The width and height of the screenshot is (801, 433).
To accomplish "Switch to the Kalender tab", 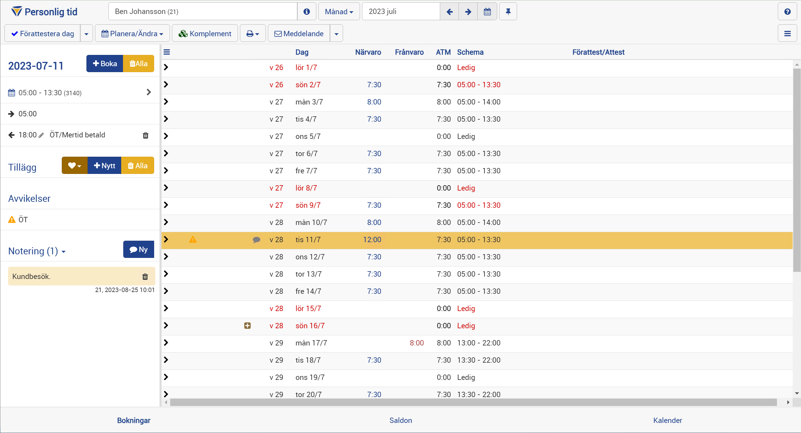I will (668, 420).
